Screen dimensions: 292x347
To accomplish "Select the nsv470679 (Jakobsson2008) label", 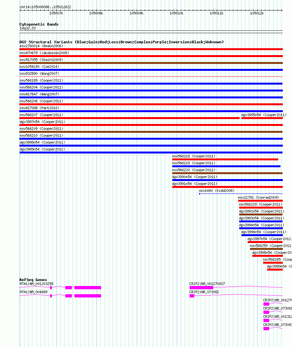I will pos(44,53).
